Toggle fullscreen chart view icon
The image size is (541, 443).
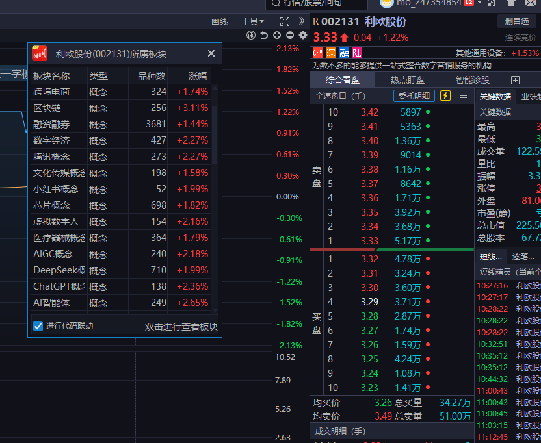pos(285,21)
